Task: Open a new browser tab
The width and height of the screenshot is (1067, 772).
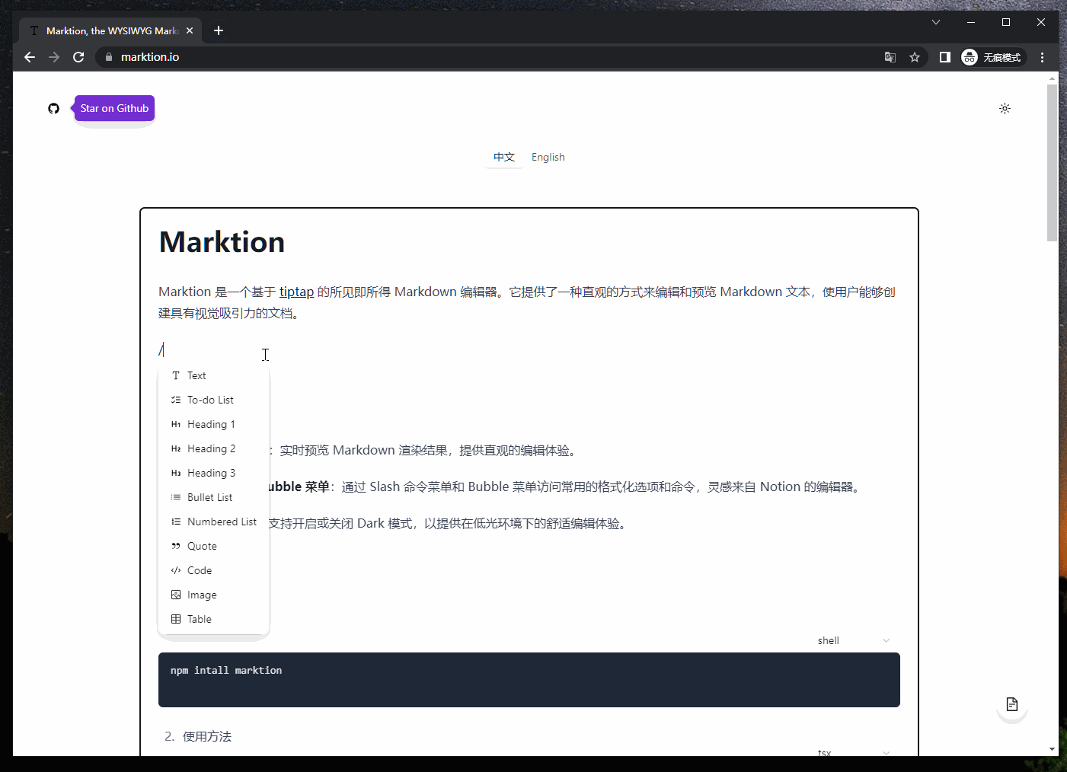Action: (219, 30)
